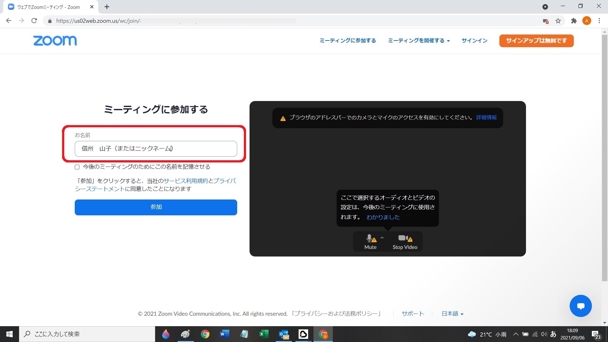The height and width of the screenshot is (342, 608).
Task: Open Microsoft Excel from the taskbar
Action: tap(264, 334)
